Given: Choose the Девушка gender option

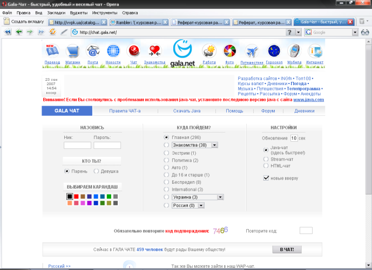Looking at the screenshot, I should click(x=96, y=171).
